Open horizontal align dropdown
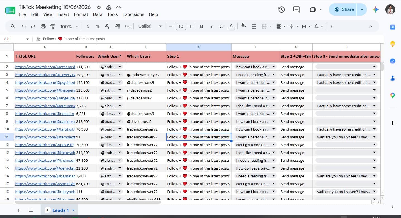This screenshot has width=401, height=218. coord(281,26)
